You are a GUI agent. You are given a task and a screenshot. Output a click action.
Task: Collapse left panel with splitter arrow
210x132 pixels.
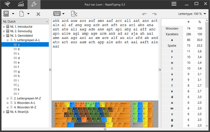(x=50, y=70)
